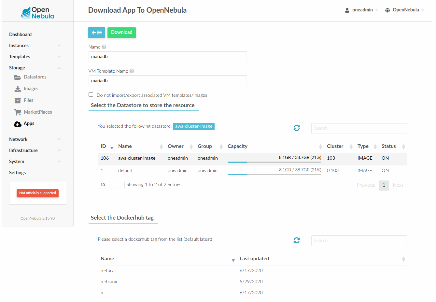
Task: Open the Images sidebar item
Action: click(31, 89)
